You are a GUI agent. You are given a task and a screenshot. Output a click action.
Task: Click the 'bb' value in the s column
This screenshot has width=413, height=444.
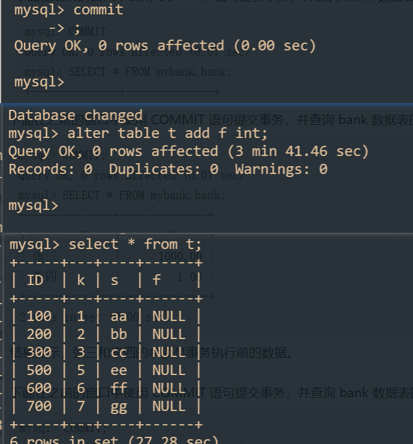pyautogui.click(x=119, y=334)
